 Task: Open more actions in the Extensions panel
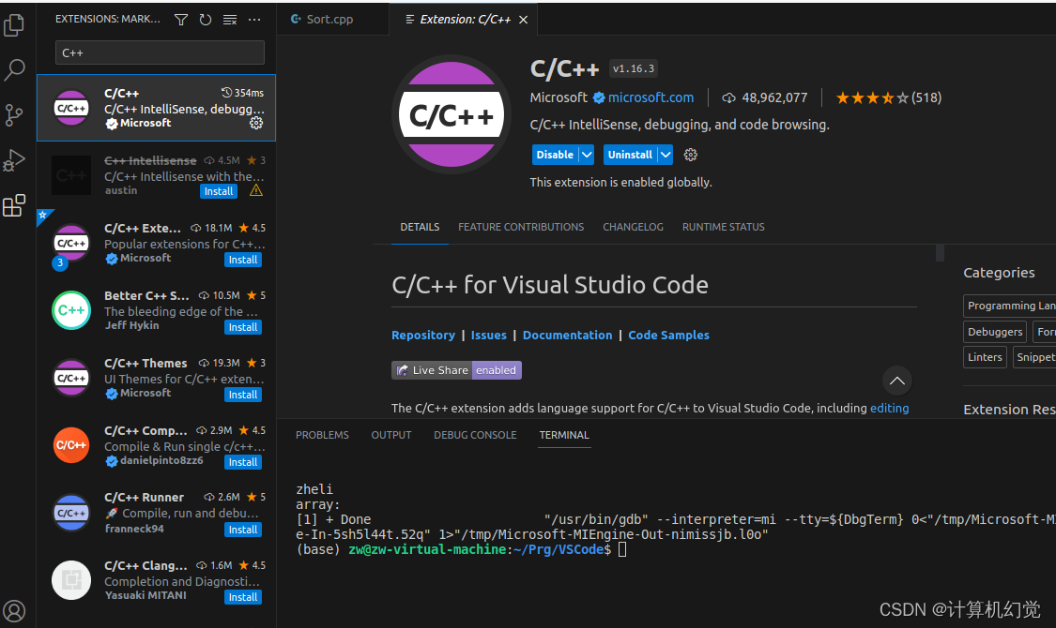pyautogui.click(x=253, y=19)
